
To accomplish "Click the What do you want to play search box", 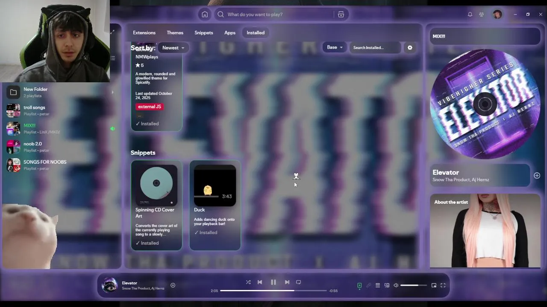I will coord(273,14).
